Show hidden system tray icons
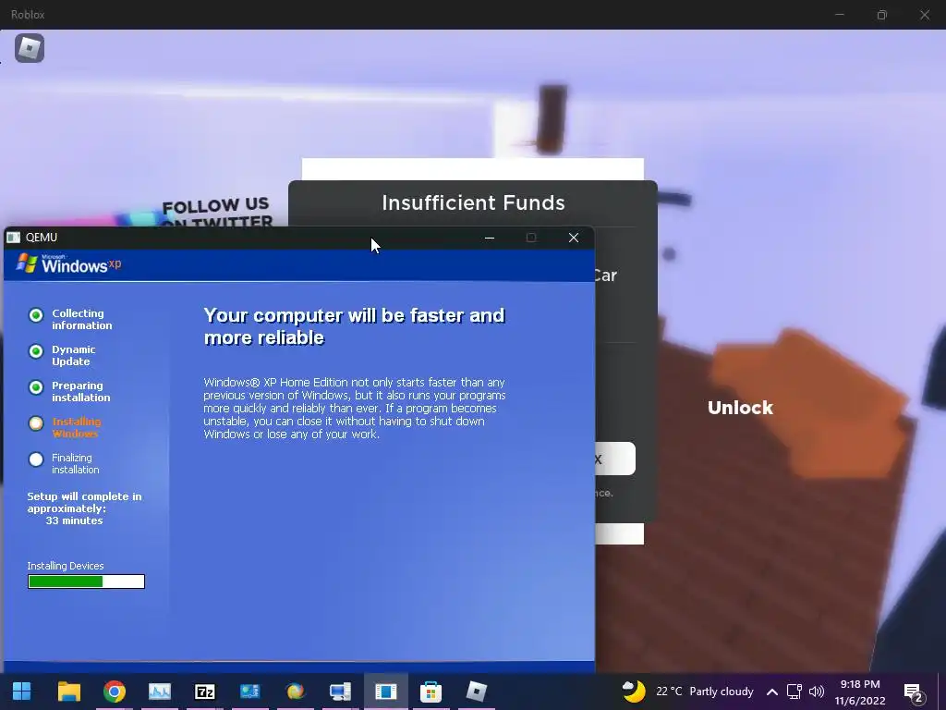 coord(771,692)
